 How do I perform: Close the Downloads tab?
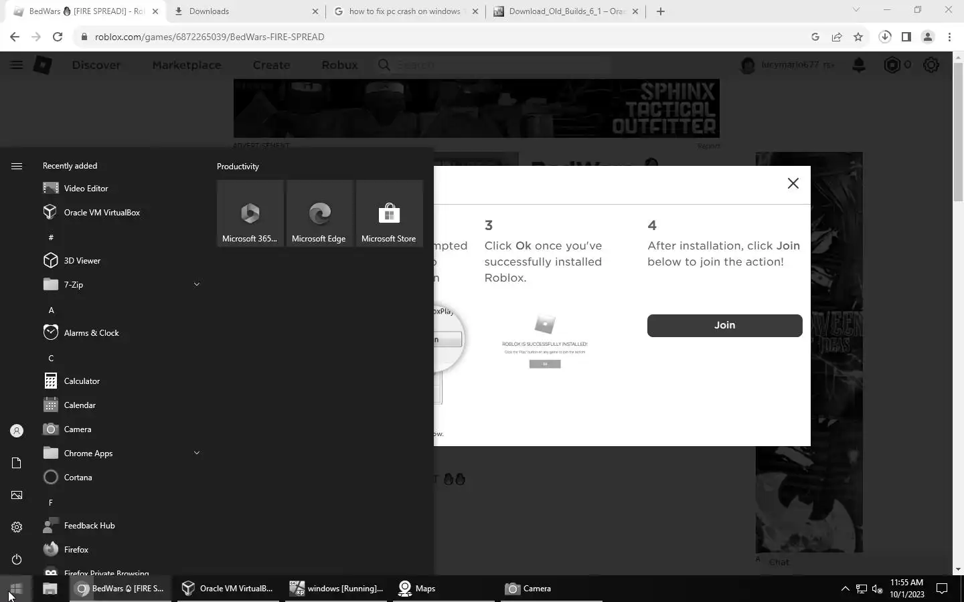315,11
